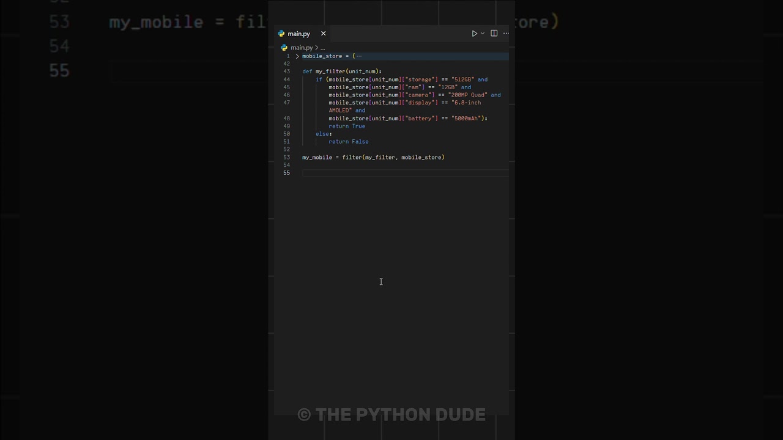
Task: Close the main.py tab
Action: [324, 34]
